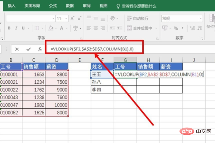Select column H header
215x143 pixels.
[x=148, y=60]
